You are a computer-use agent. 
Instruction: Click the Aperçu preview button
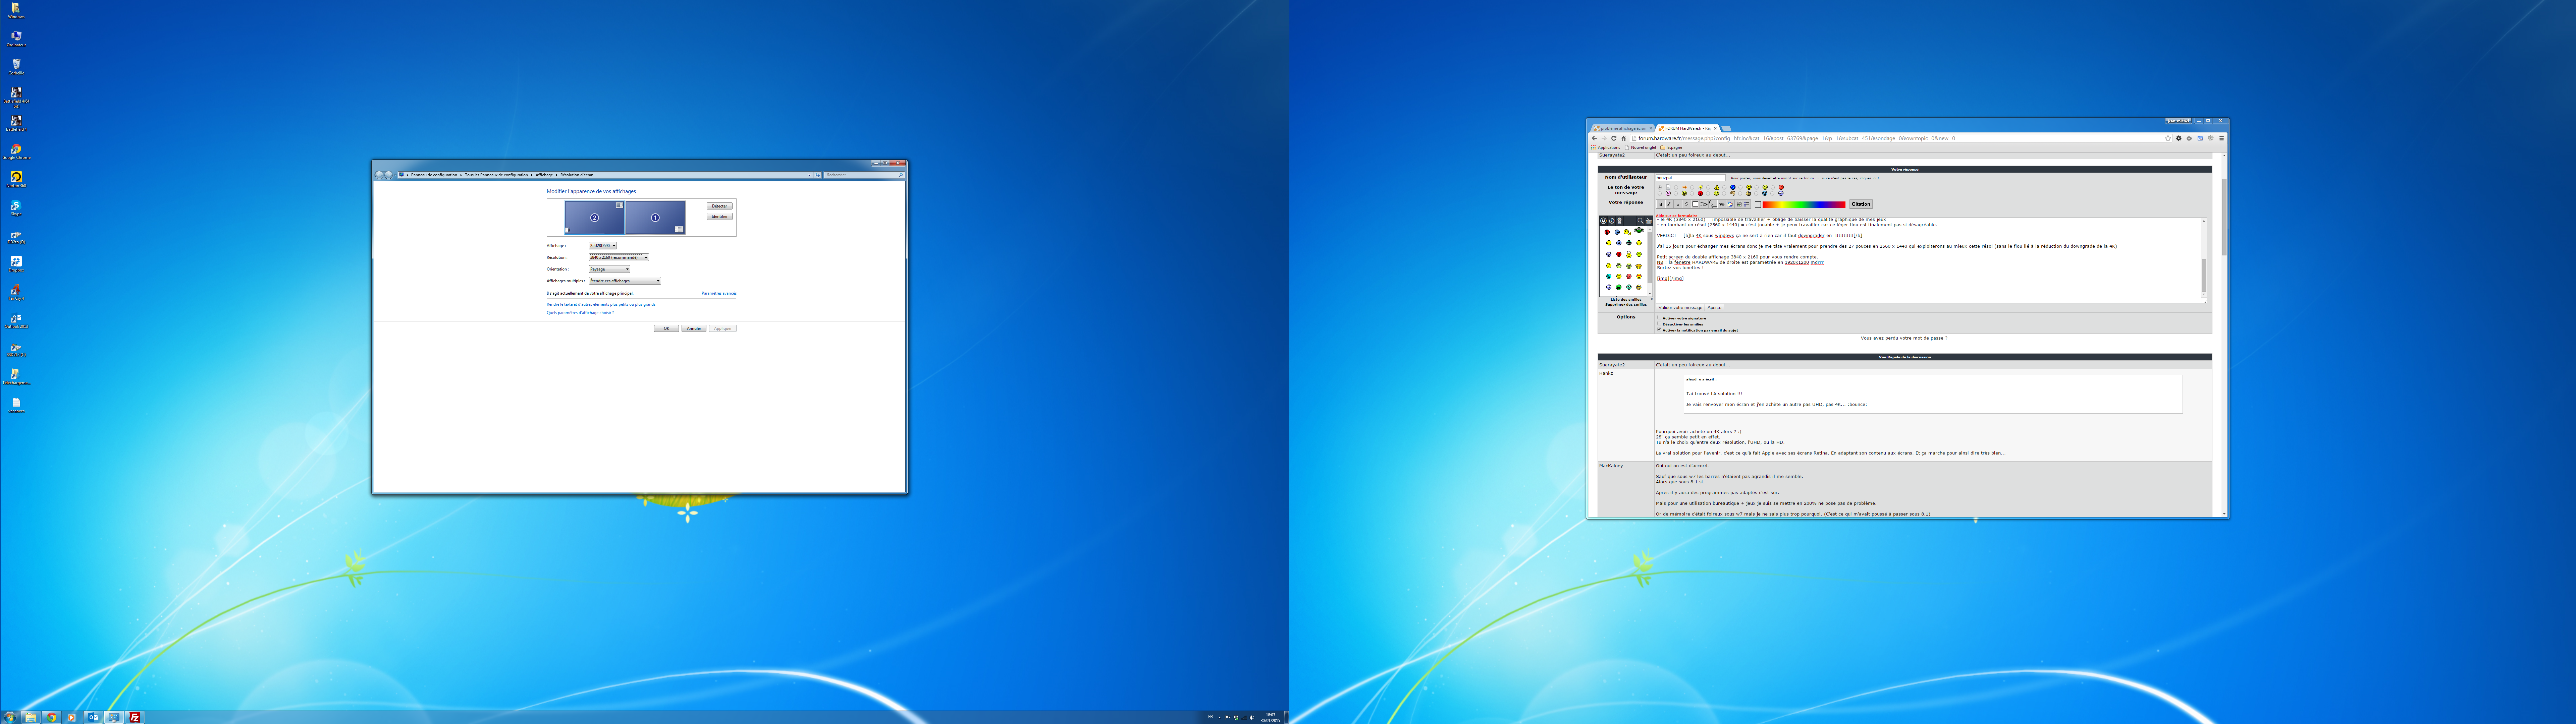click(1715, 308)
